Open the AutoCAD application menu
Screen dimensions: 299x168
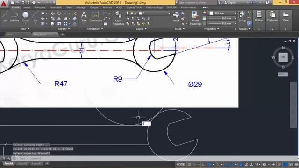pyautogui.click(x=4, y=4)
